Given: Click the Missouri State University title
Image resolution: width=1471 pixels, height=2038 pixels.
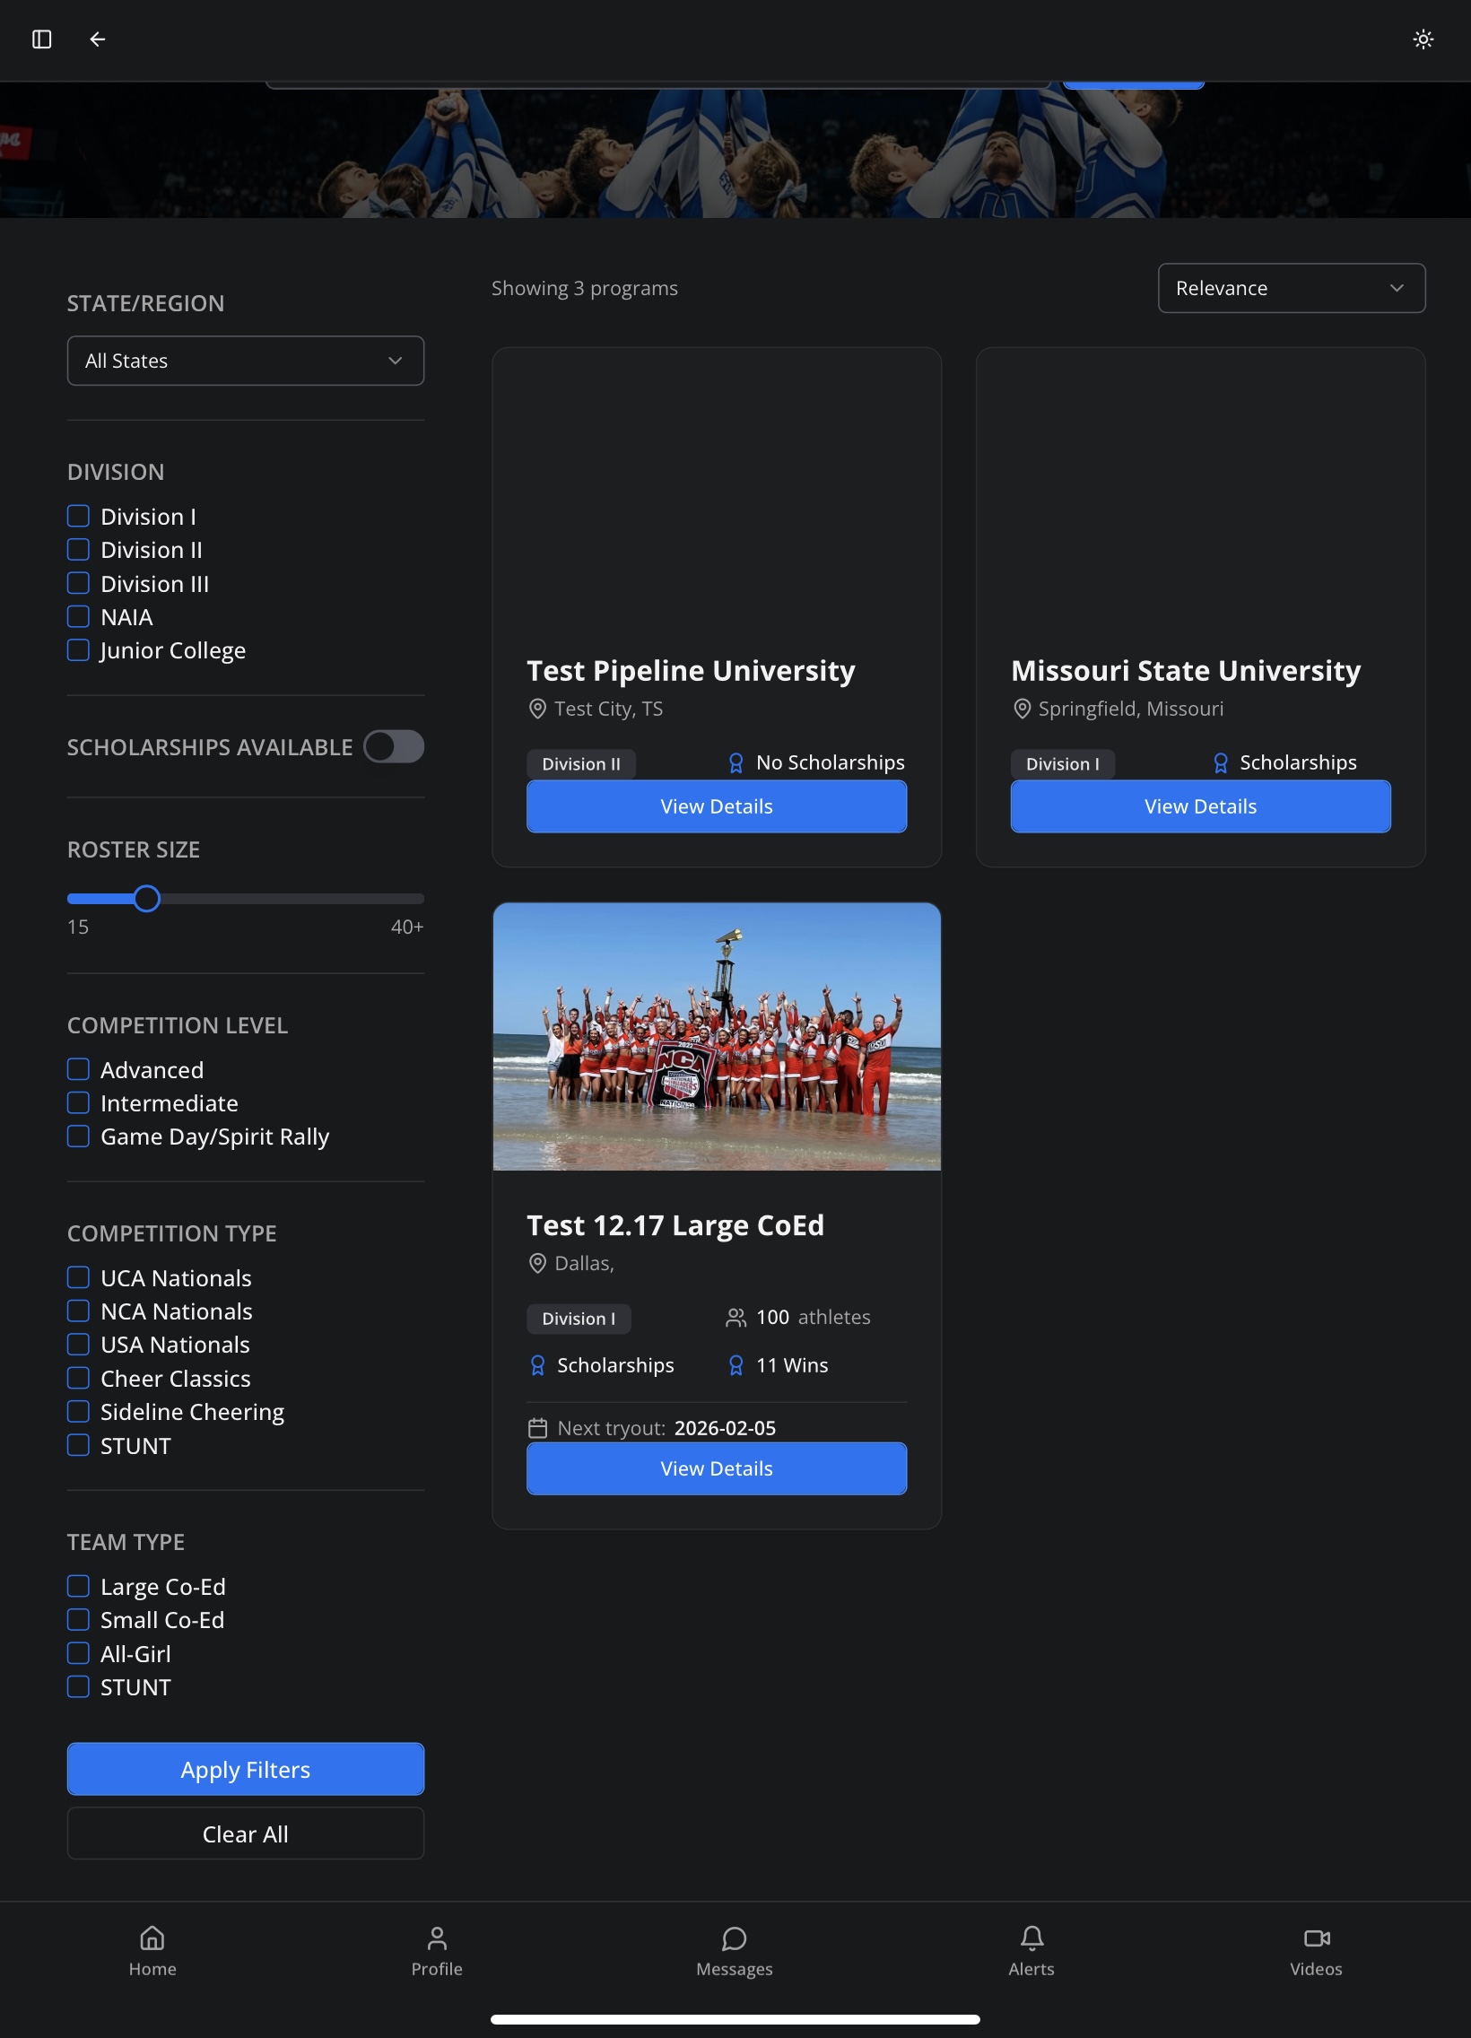Looking at the screenshot, I should click(x=1185, y=671).
